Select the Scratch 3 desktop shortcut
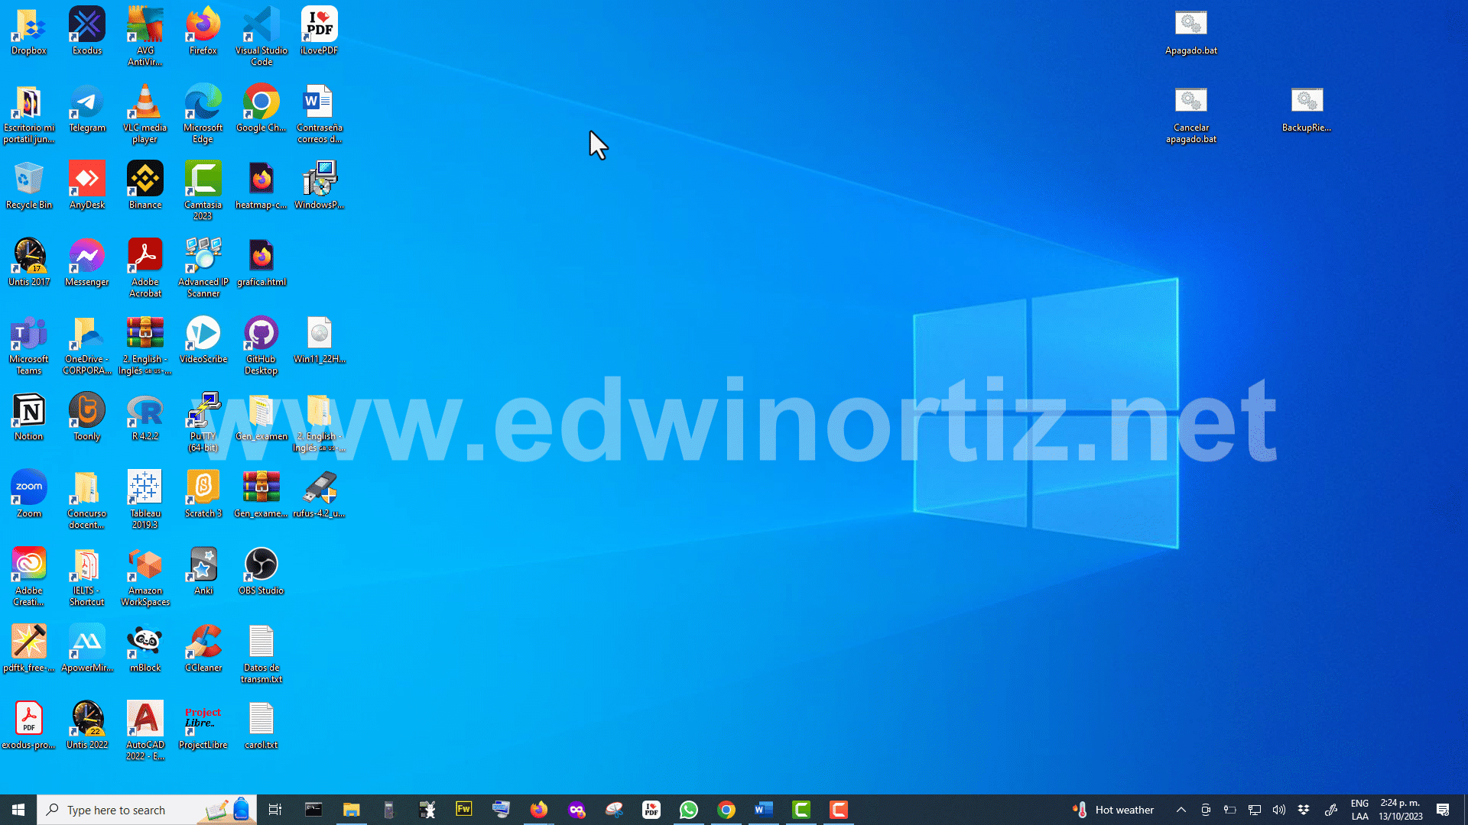This screenshot has width=1468, height=825. click(203, 495)
